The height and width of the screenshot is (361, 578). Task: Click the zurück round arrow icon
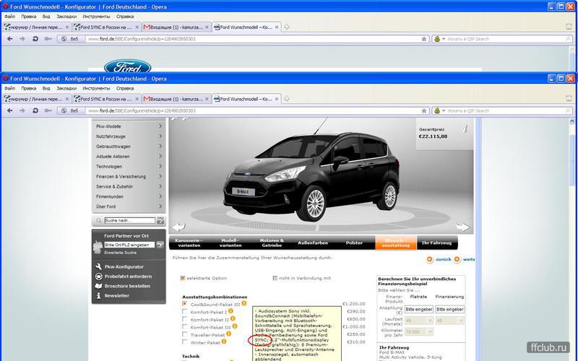point(430,259)
